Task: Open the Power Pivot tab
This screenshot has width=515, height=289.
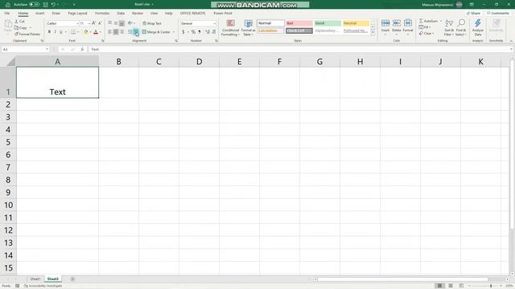Action: coord(223,13)
